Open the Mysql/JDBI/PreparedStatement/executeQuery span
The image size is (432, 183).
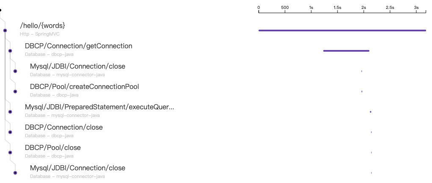click(x=99, y=107)
